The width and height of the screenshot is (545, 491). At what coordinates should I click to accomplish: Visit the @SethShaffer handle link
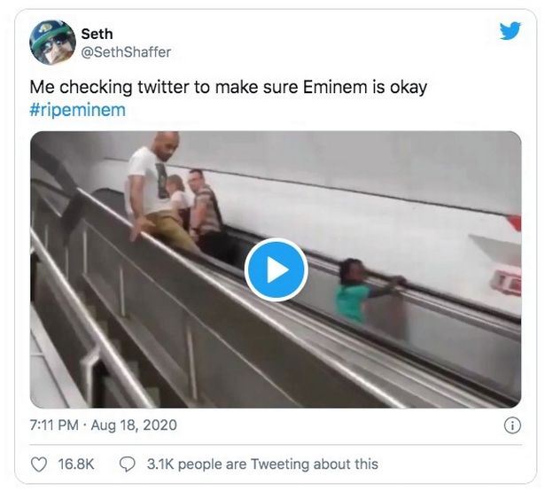(x=126, y=52)
